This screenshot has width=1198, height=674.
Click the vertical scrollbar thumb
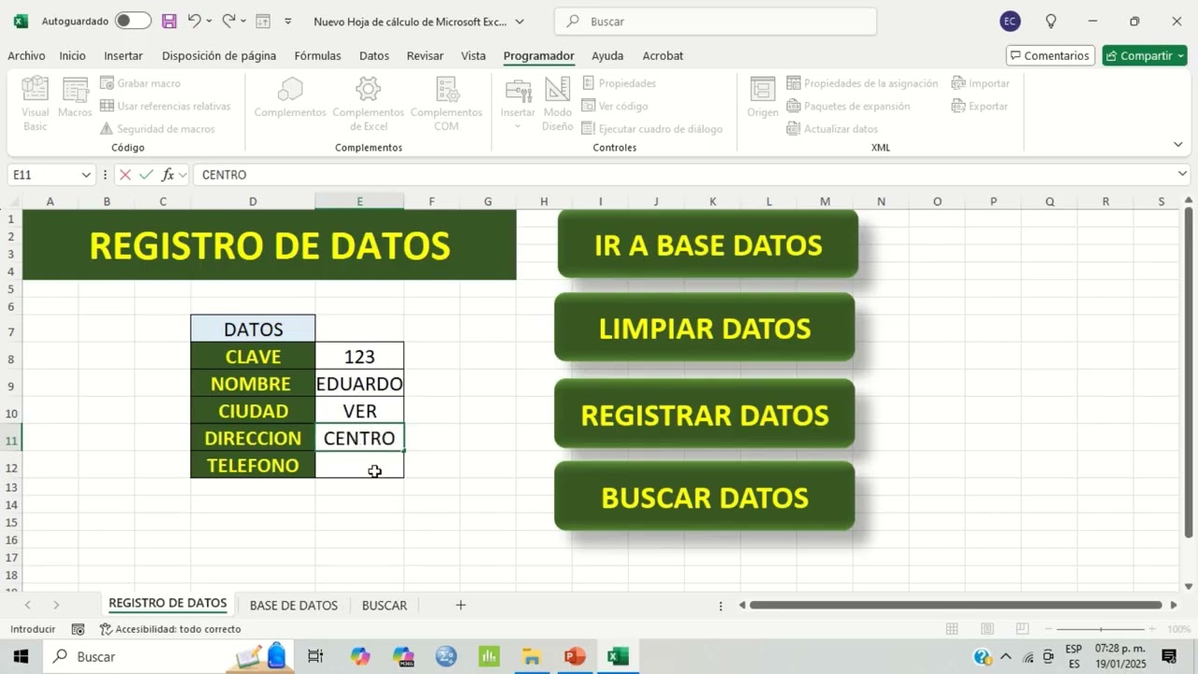tap(1189, 373)
